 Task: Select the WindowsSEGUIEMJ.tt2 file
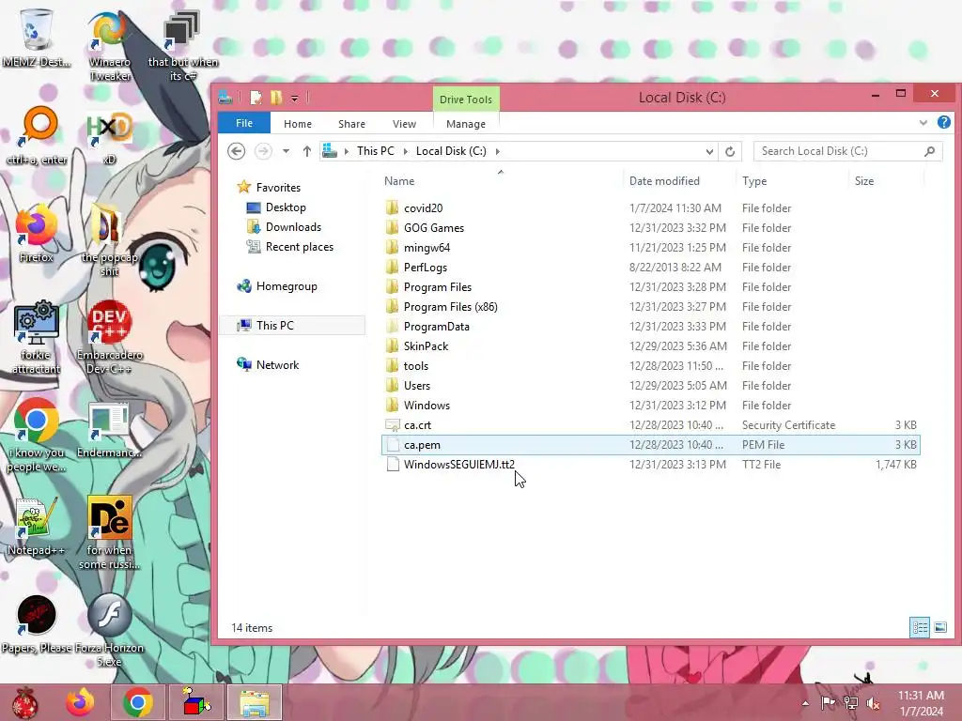click(650, 464)
